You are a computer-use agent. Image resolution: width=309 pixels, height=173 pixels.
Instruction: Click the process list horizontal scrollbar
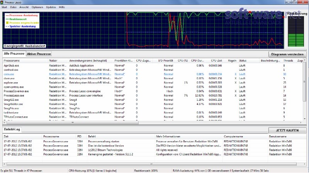tap(73, 123)
